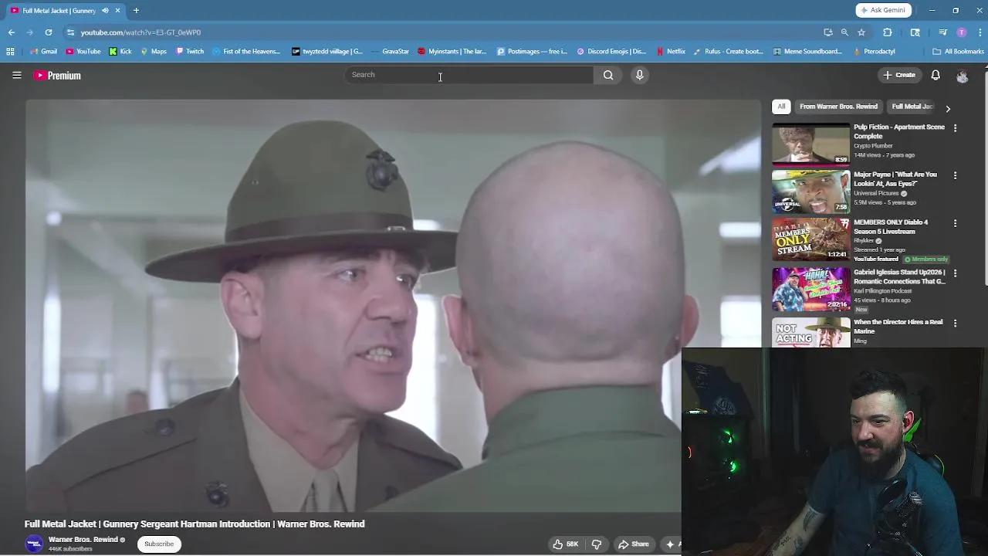Show more filter chips with arrow

(948, 109)
